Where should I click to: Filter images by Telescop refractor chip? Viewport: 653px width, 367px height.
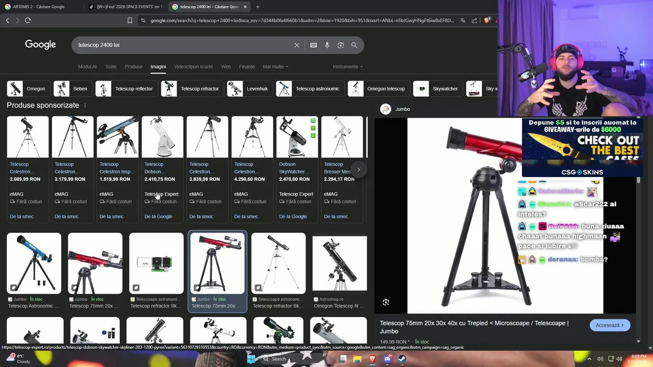click(x=191, y=89)
